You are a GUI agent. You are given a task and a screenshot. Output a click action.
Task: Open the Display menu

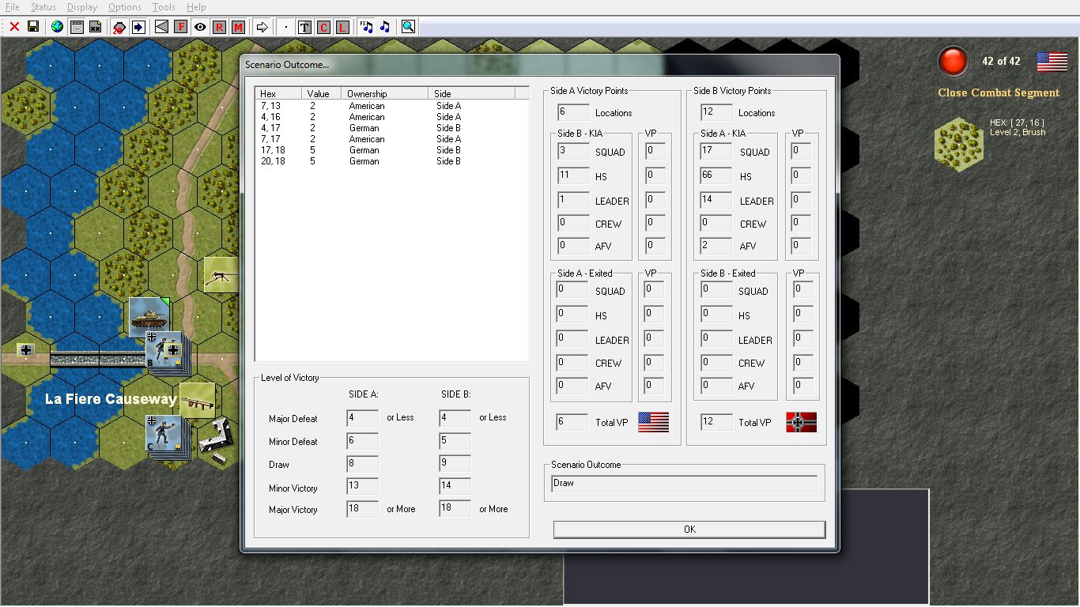tap(82, 7)
